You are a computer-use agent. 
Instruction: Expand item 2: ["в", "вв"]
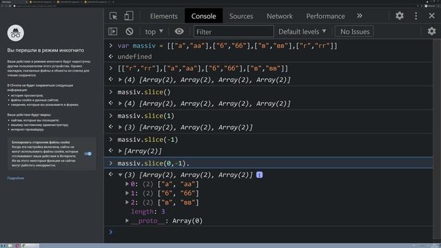(127, 202)
